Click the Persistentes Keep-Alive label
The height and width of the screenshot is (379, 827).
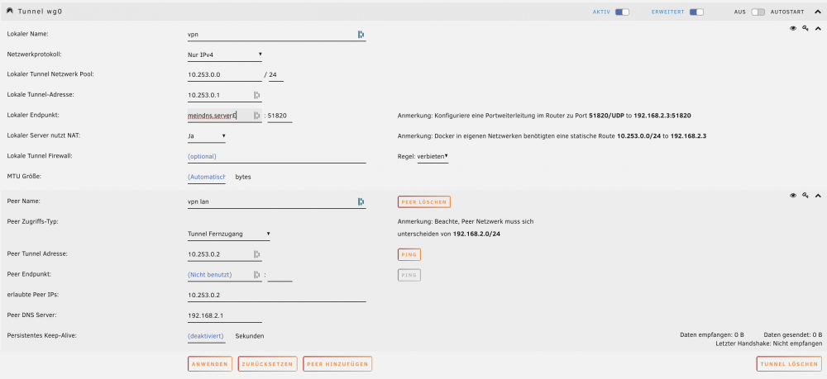coord(41,335)
